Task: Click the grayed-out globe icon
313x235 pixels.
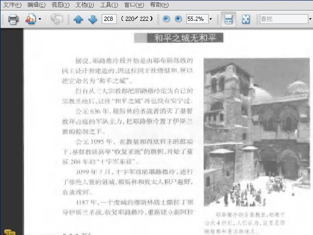Action: (x=56, y=19)
